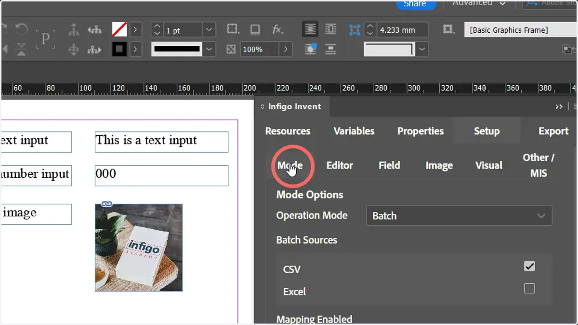The image size is (578, 325).
Task: Tick the Excel batch source checkbox
Action: point(529,288)
